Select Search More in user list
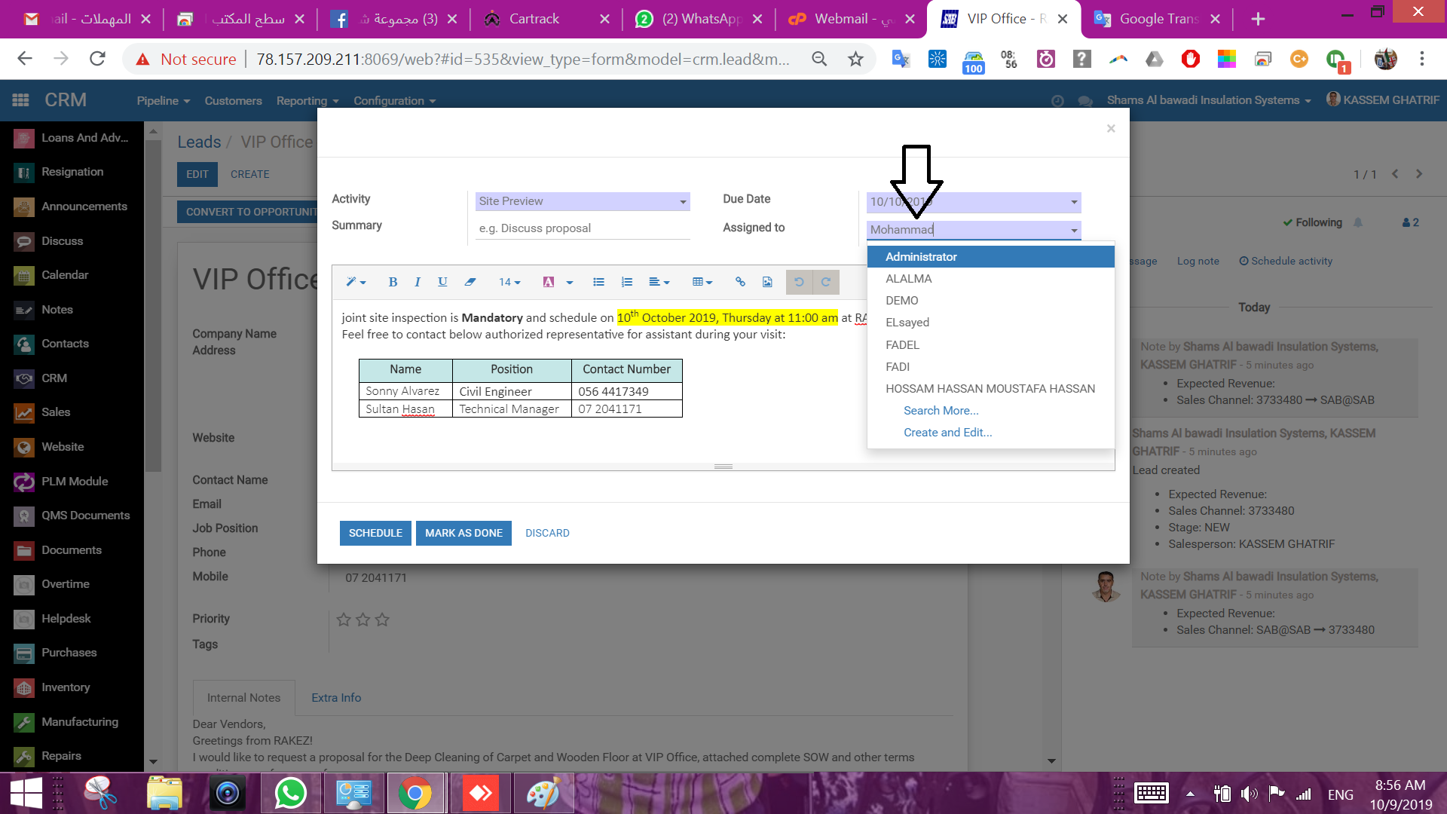This screenshot has height=814, width=1447. 941,411
